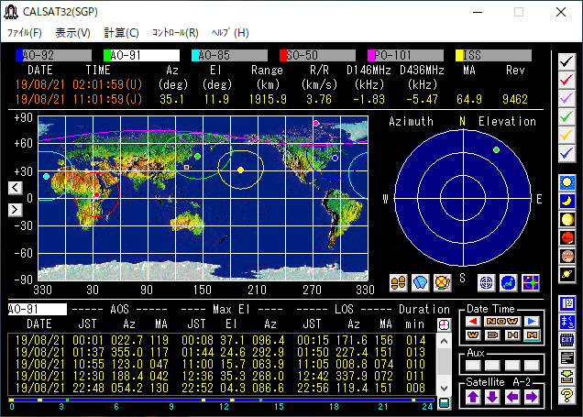583x417 pixels.
Task: Open the satellite list book icon
Action: pyautogui.click(x=567, y=303)
